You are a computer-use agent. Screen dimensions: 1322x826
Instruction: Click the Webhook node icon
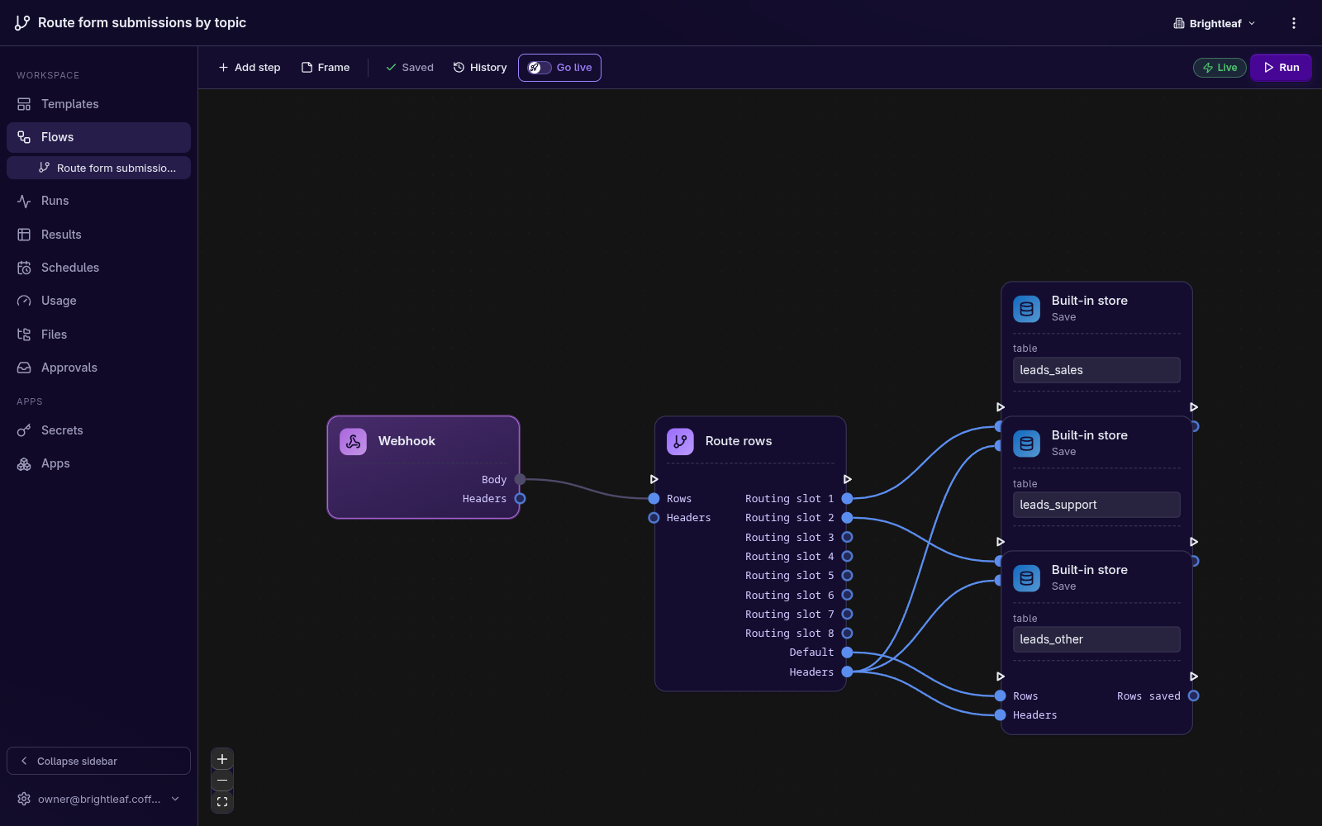point(354,442)
